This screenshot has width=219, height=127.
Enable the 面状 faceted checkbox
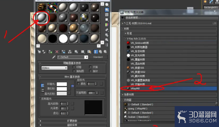coord(90,71)
